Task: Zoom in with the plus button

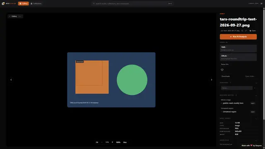Action: [x=112, y=142]
